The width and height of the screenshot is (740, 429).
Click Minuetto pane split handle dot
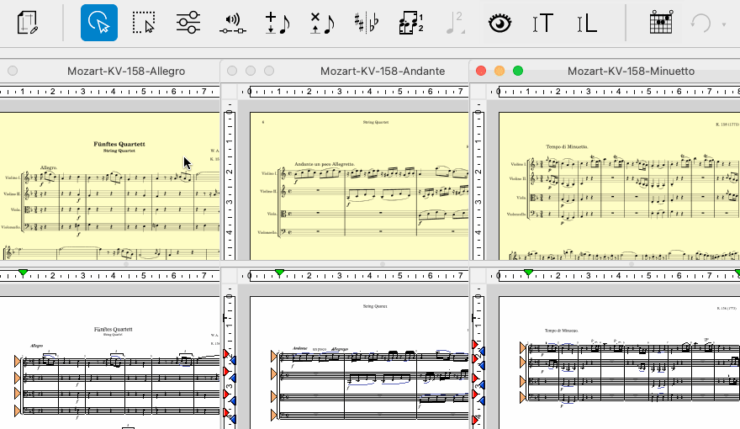click(x=631, y=264)
